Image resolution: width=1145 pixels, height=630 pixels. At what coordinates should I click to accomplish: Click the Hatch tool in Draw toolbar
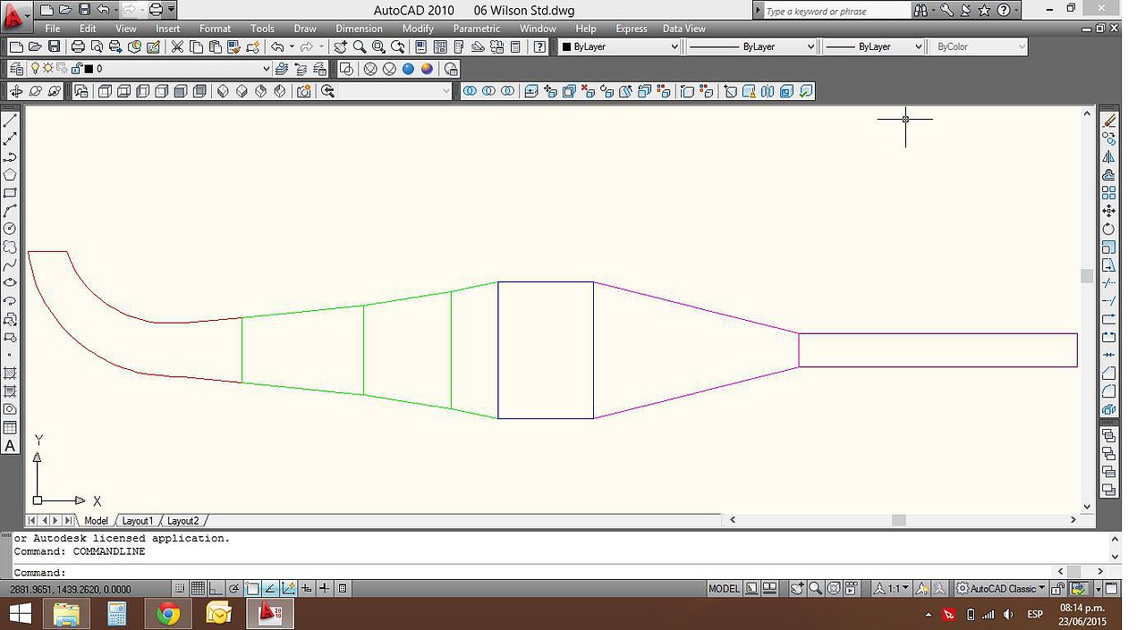pos(10,374)
